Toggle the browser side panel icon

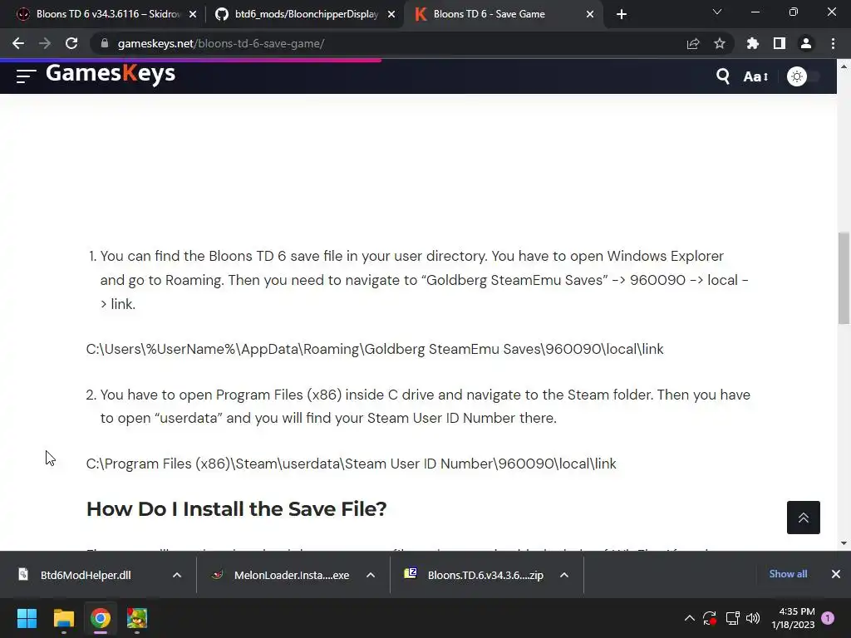(x=780, y=43)
